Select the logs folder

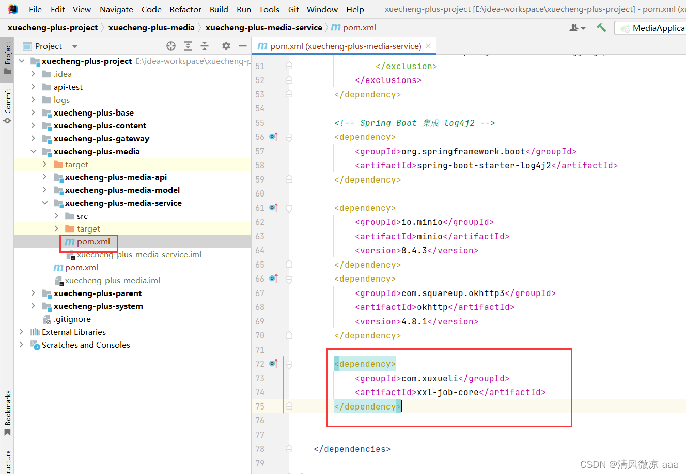pos(61,100)
